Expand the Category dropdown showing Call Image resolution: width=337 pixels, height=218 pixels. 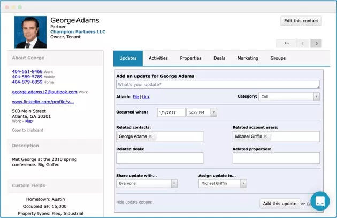289,96
